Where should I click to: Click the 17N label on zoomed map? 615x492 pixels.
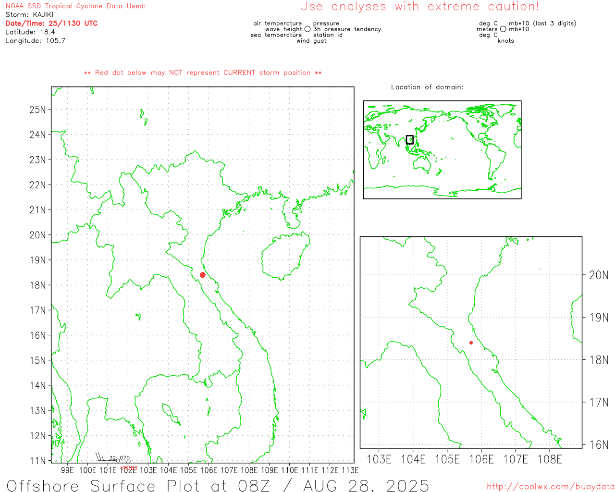click(x=599, y=402)
